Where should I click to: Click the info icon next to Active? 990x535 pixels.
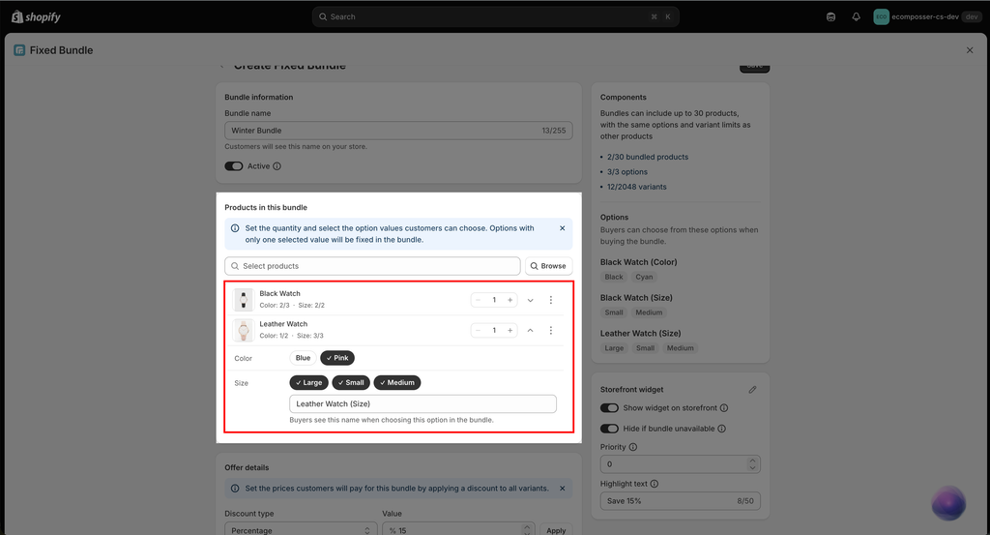tap(277, 166)
